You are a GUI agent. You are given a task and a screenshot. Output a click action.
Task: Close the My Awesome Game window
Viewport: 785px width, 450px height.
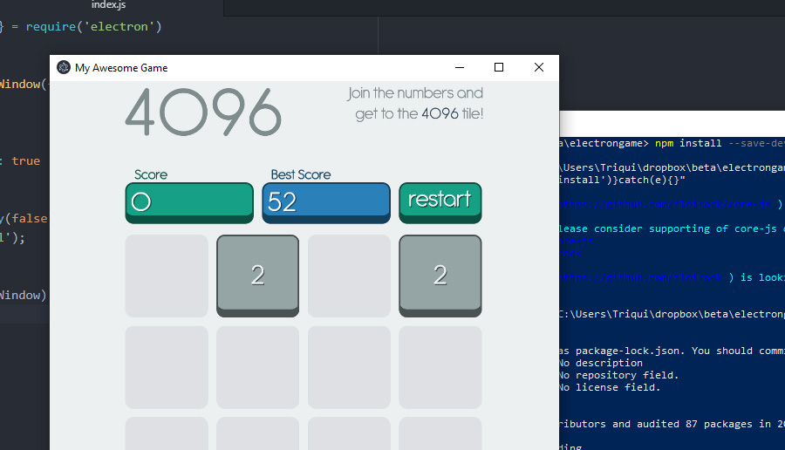point(539,67)
